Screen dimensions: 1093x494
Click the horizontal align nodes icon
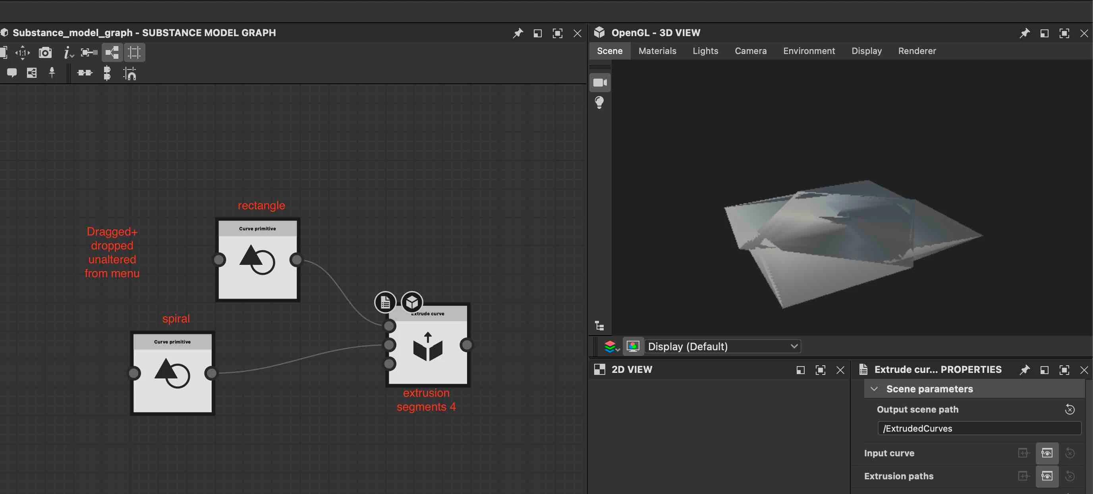tap(85, 73)
